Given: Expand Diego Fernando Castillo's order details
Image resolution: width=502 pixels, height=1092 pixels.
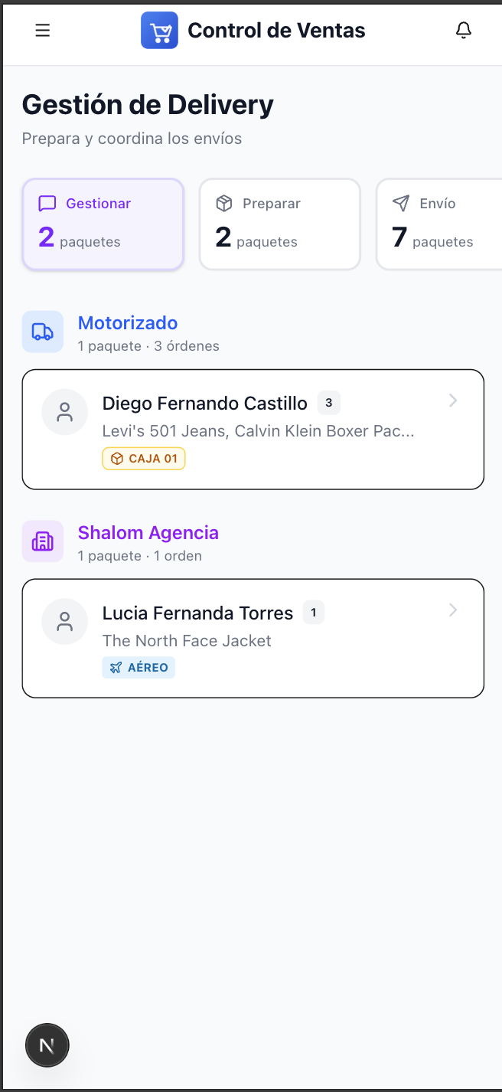Looking at the screenshot, I should pyautogui.click(x=452, y=400).
